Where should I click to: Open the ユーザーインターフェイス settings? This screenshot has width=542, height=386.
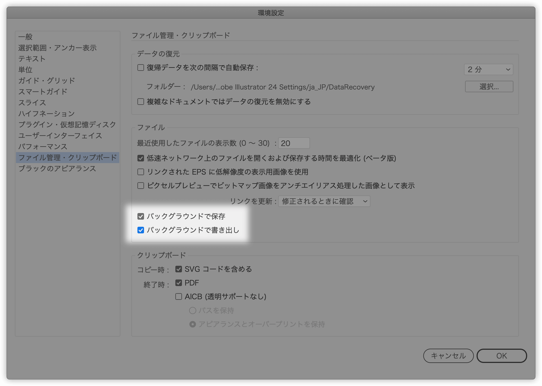(60, 136)
